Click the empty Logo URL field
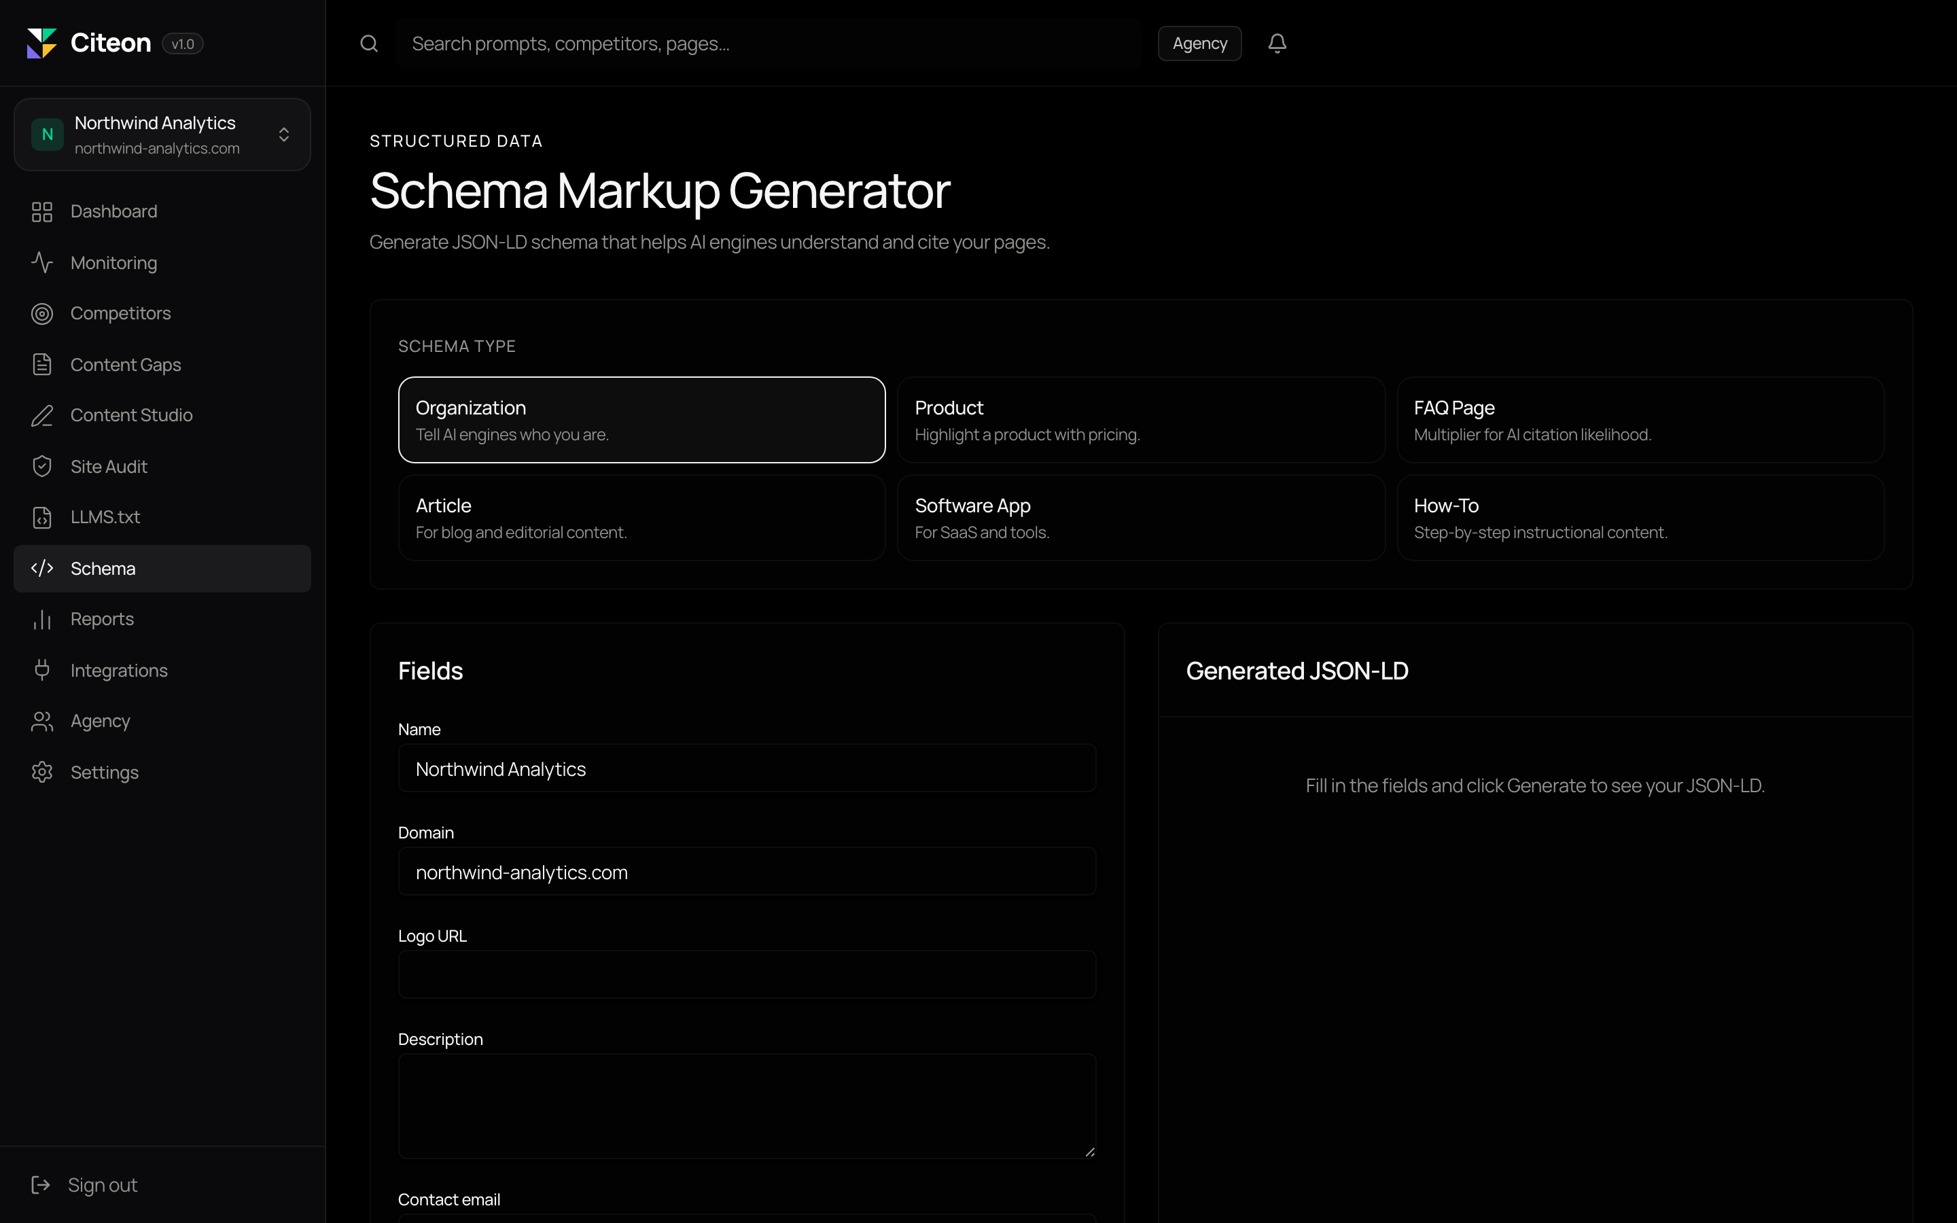 pyautogui.click(x=747, y=975)
